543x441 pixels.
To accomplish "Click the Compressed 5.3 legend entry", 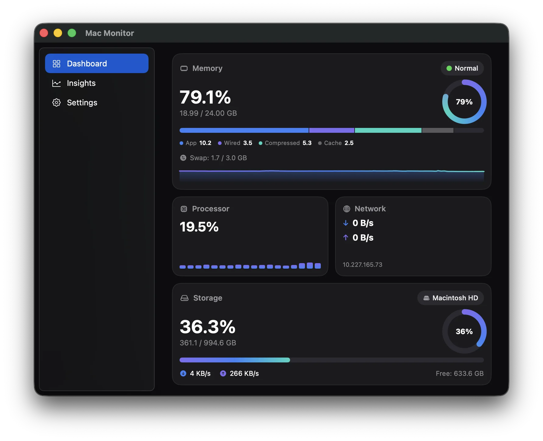I will click(285, 143).
